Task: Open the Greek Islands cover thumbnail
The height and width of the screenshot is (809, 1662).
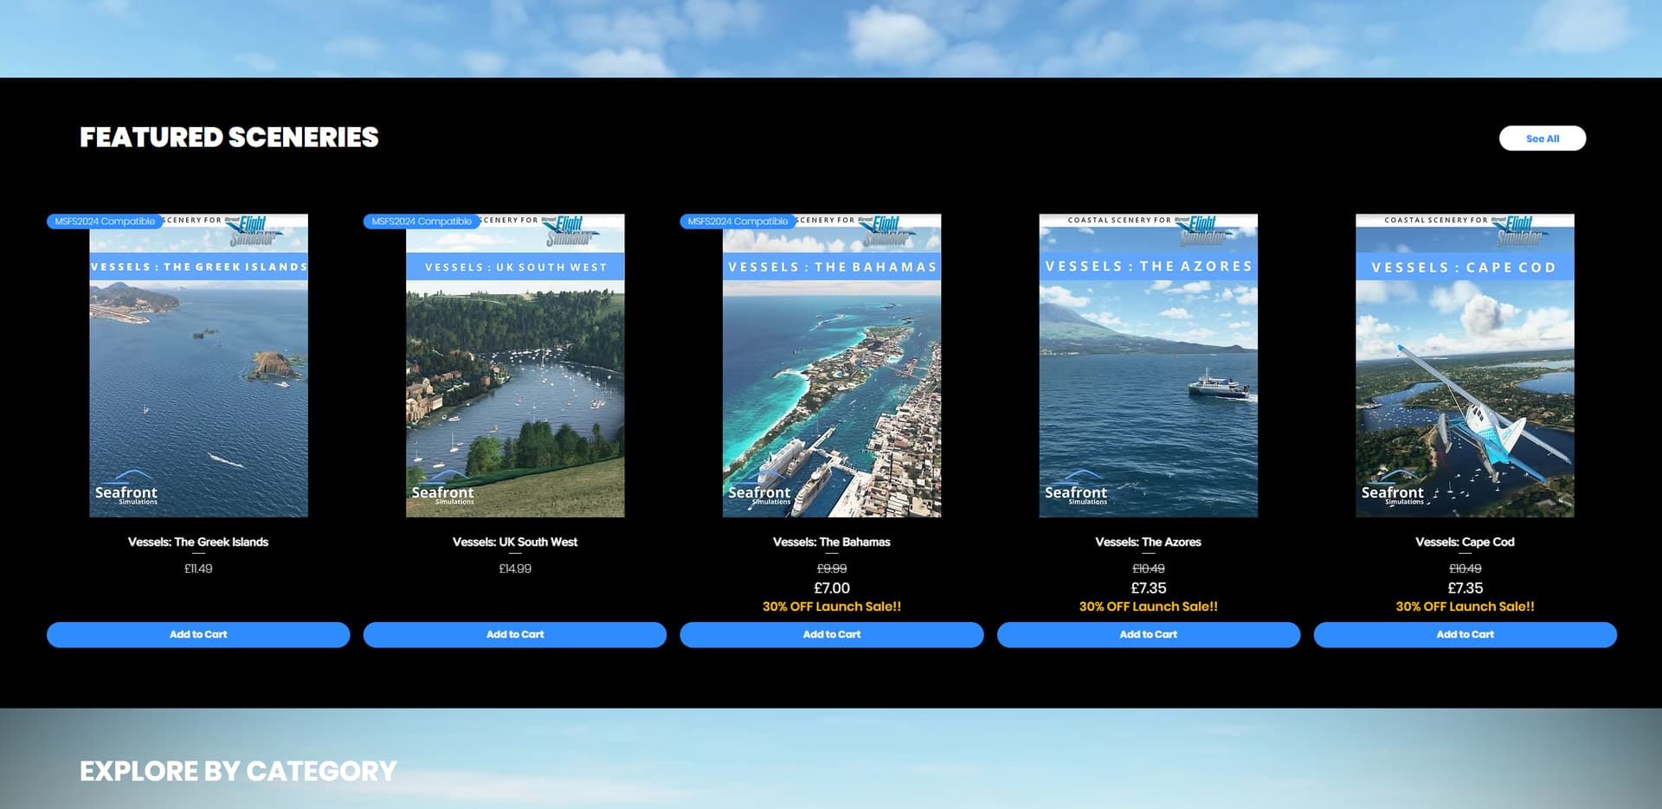Action: [198, 366]
